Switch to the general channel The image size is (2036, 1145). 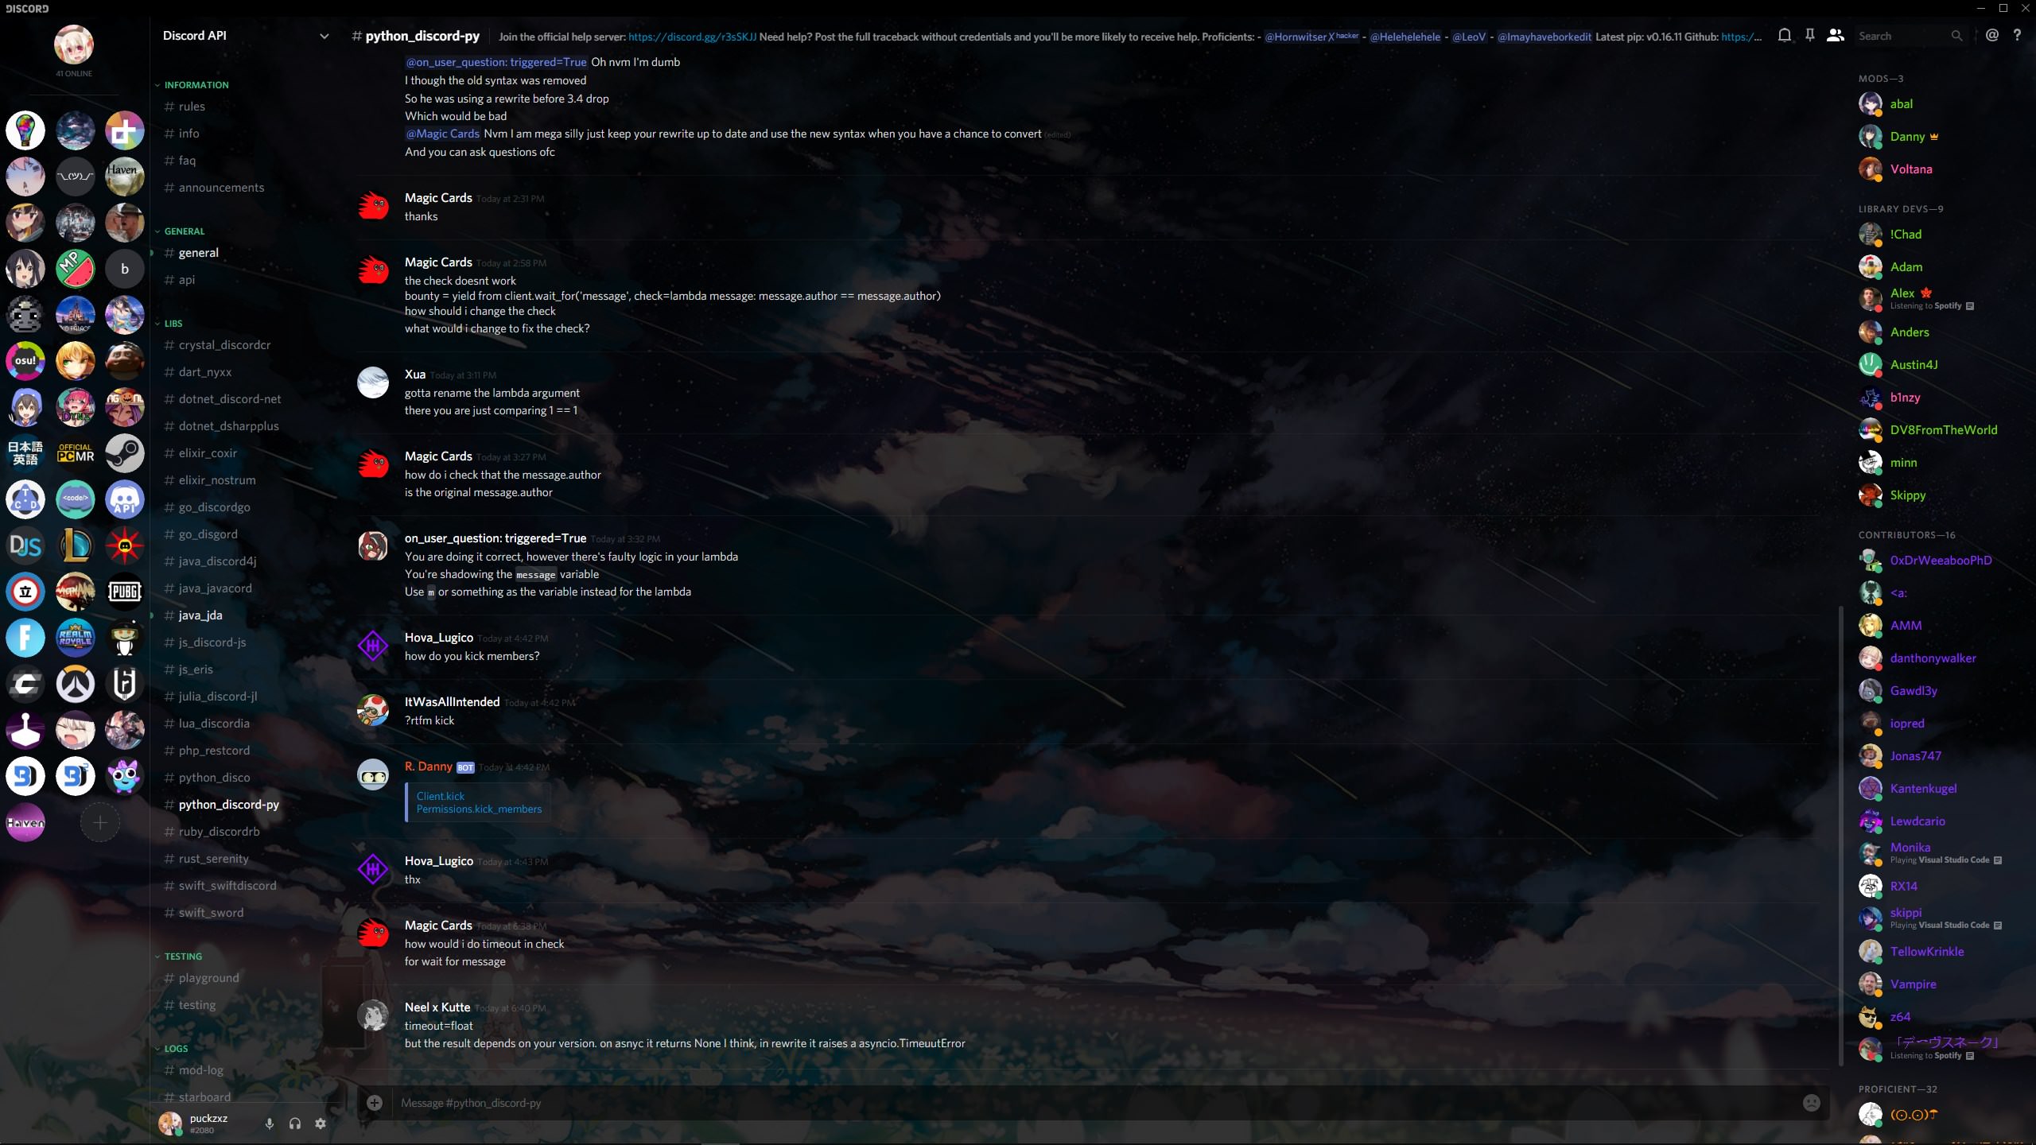(198, 253)
